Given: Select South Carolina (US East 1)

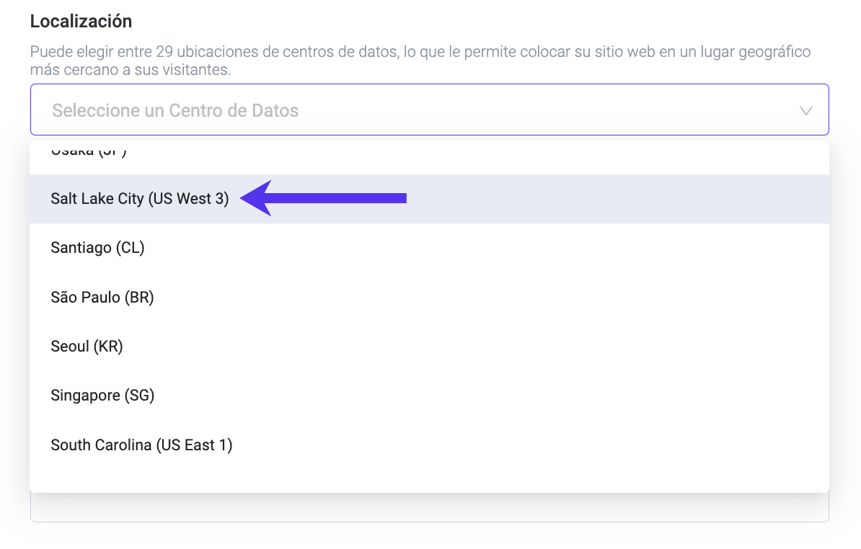Looking at the screenshot, I should (x=141, y=445).
